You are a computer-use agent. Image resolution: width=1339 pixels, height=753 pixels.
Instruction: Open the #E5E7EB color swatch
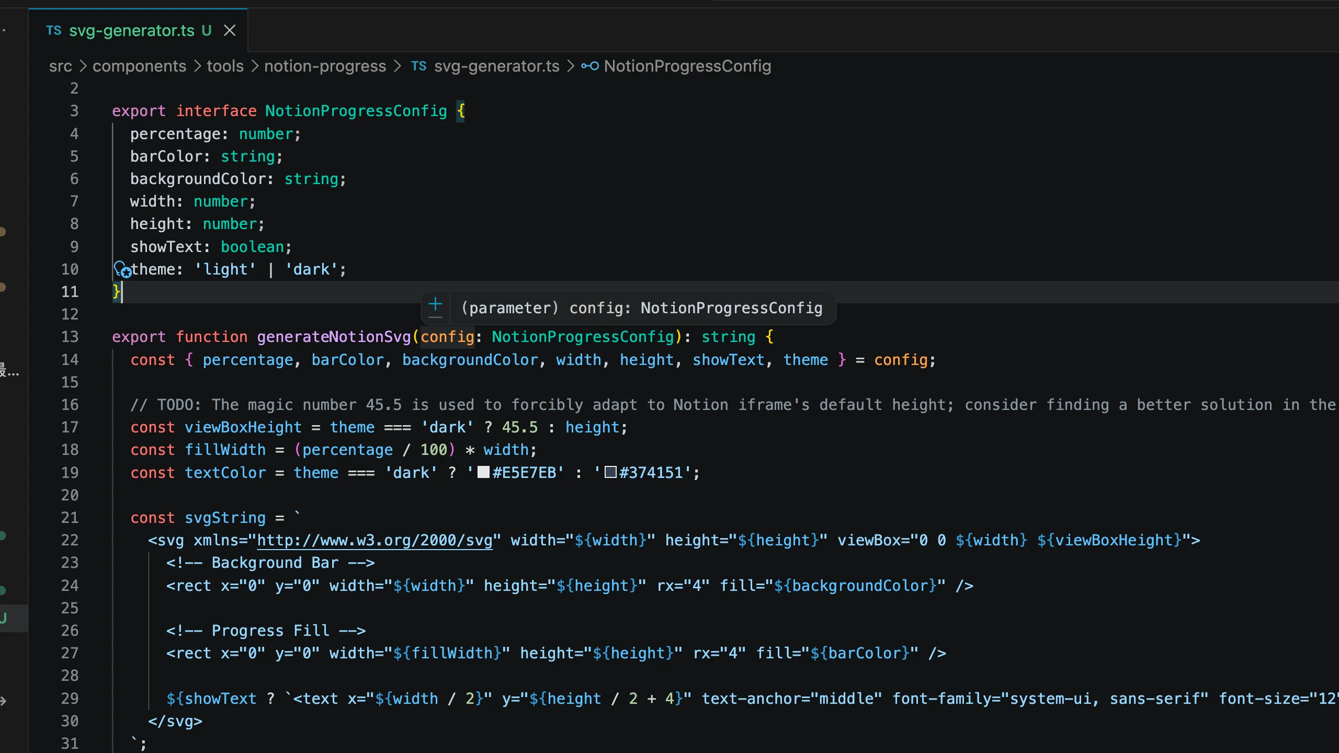coord(483,472)
